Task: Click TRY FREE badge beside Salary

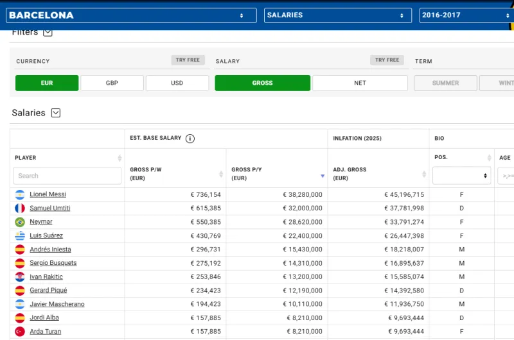Action: coord(387,60)
